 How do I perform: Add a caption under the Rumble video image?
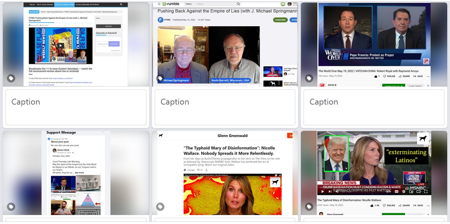coord(225,107)
